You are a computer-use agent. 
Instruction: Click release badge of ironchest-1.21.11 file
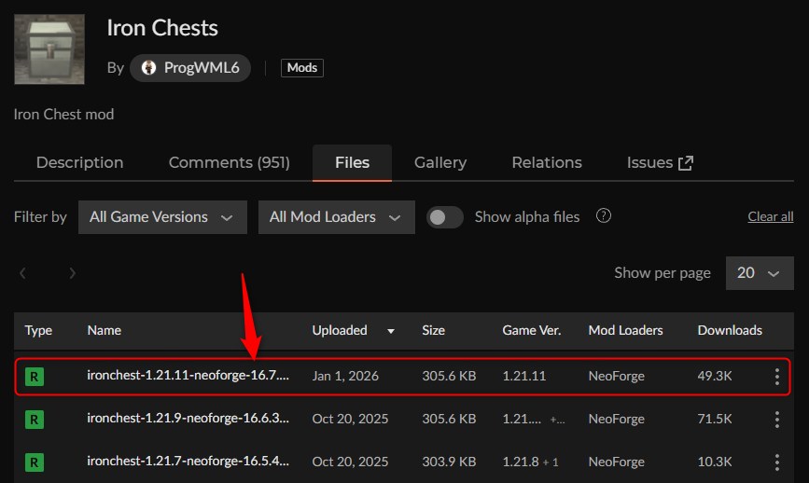35,377
